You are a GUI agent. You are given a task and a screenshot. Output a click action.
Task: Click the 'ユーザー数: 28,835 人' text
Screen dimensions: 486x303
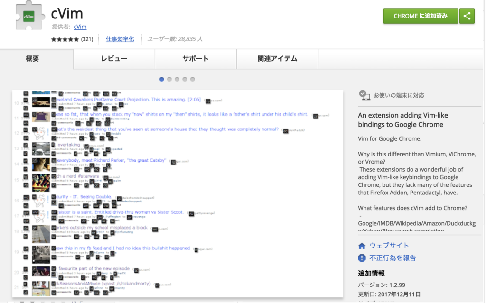tap(175, 39)
